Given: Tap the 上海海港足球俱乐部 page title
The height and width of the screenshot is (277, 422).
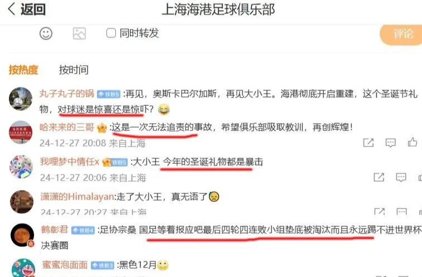Looking at the screenshot, I should click(218, 9).
